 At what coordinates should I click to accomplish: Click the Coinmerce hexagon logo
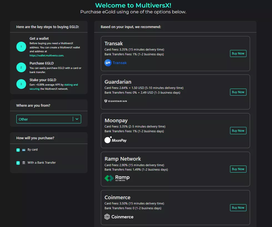(107, 217)
